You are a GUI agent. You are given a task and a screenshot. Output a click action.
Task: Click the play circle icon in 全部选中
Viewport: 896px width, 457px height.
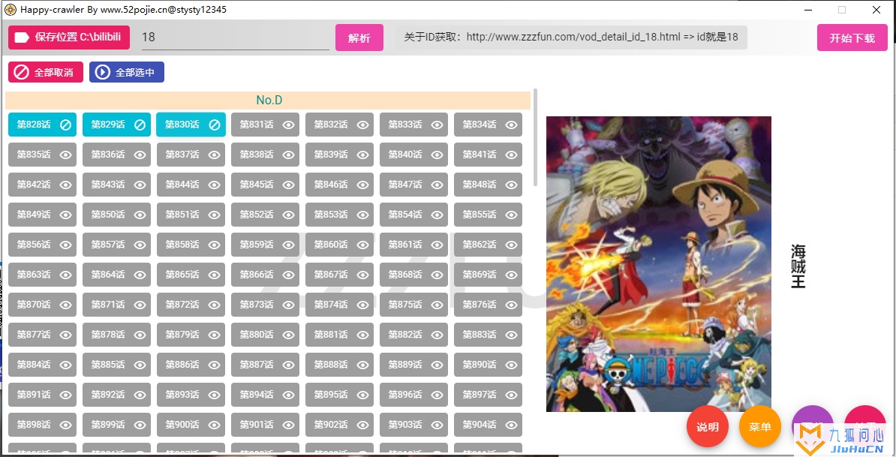(102, 72)
